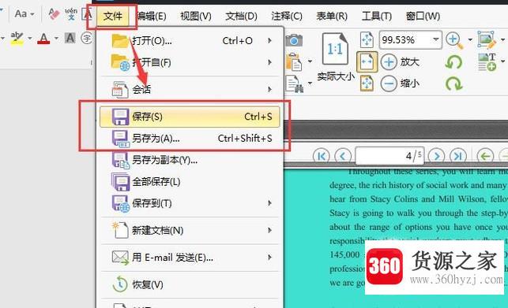This screenshot has width=508, height=308.
Task: Click the fit page icon
Action: pyautogui.click(x=367, y=39)
